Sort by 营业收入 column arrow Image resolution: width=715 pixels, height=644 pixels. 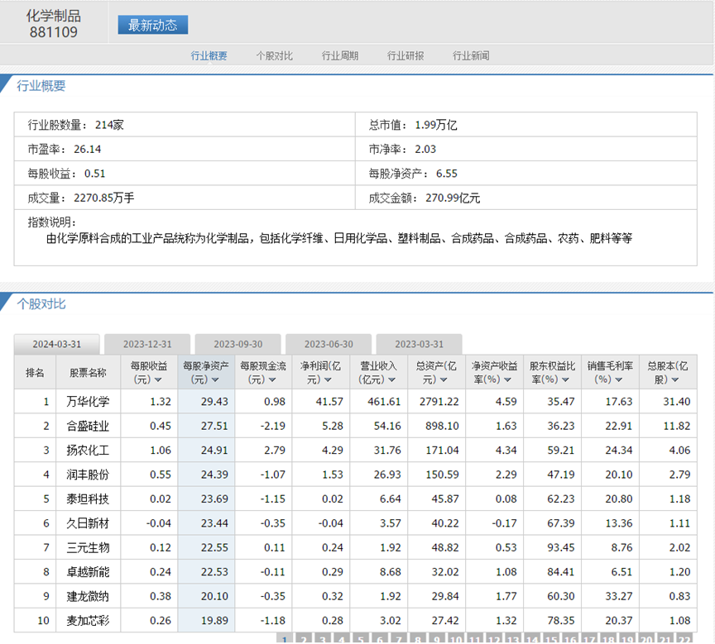pos(391,379)
